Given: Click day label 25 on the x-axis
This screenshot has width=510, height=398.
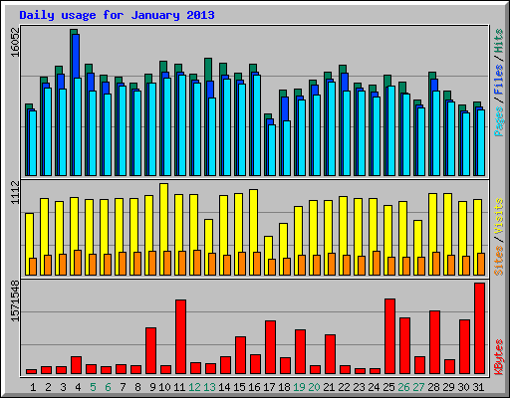Looking at the screenshot, I should pyautogui.click(x=388, y=387).
